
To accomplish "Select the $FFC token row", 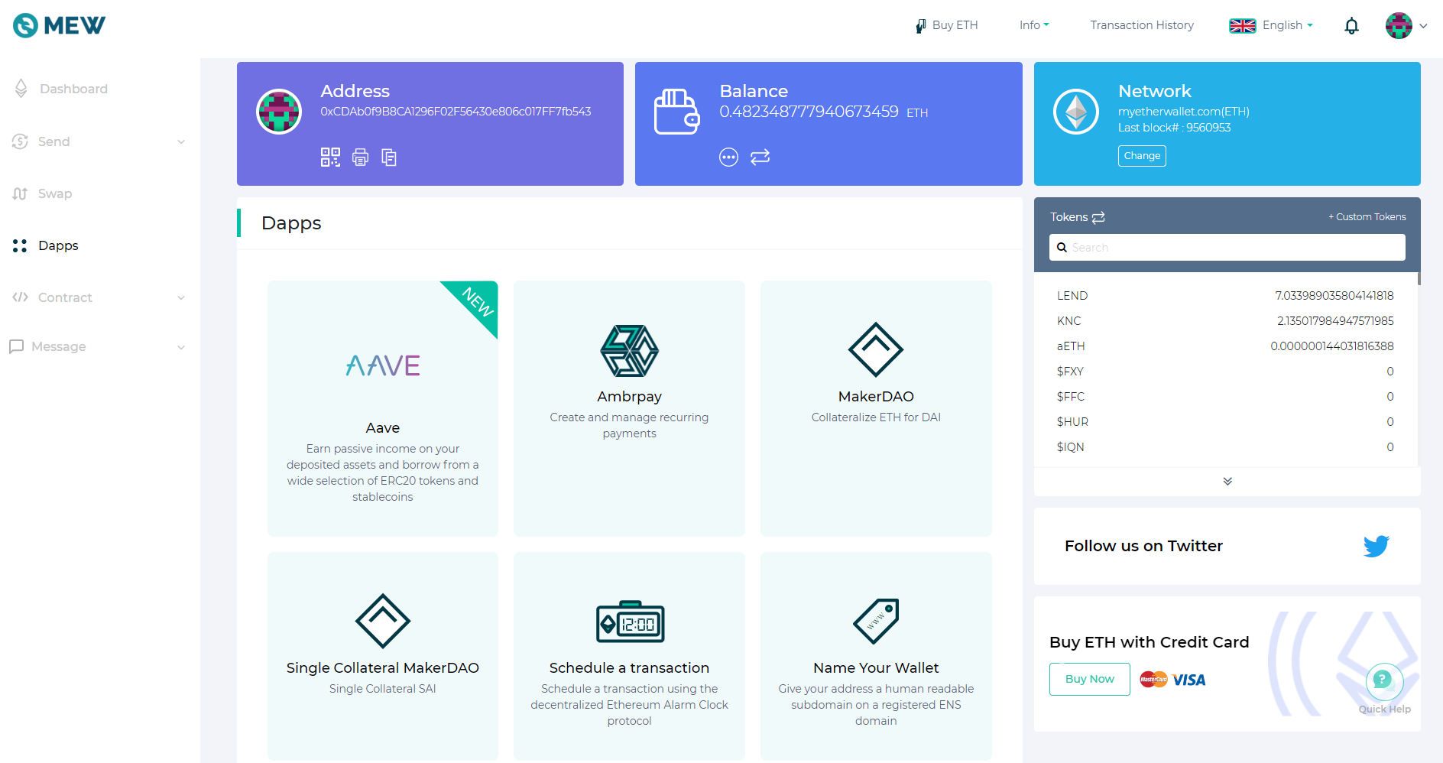I will tap(1225, 397).
